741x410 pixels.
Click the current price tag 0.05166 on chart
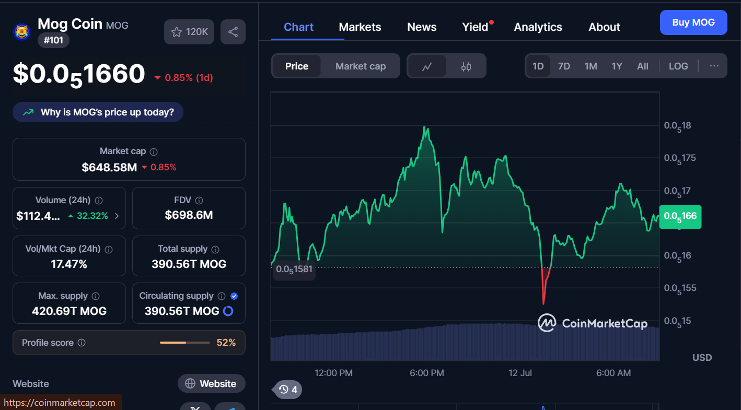click(x=680, y=216)
